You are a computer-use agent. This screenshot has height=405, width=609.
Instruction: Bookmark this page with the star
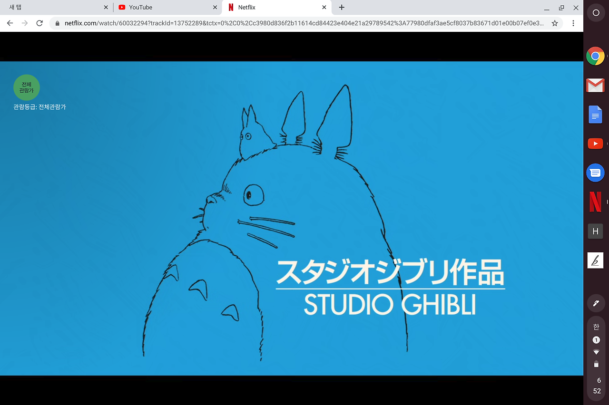click(555, 23)
